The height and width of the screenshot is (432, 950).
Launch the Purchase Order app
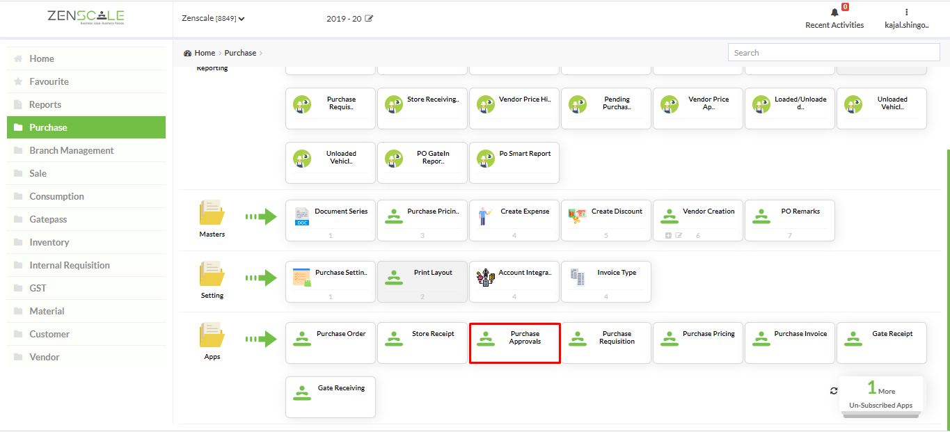click(x=331, y=343)
